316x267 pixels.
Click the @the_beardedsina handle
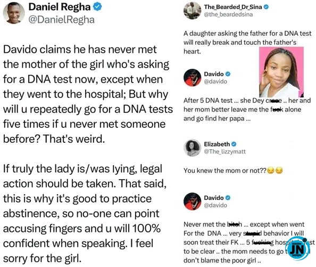[x=228, y=14]
